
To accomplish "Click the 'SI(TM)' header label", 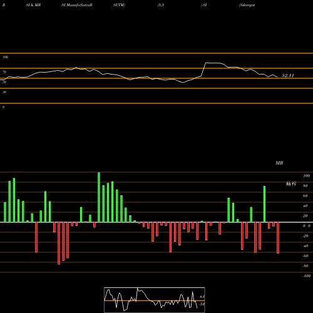I will click(x=119, y=5).
